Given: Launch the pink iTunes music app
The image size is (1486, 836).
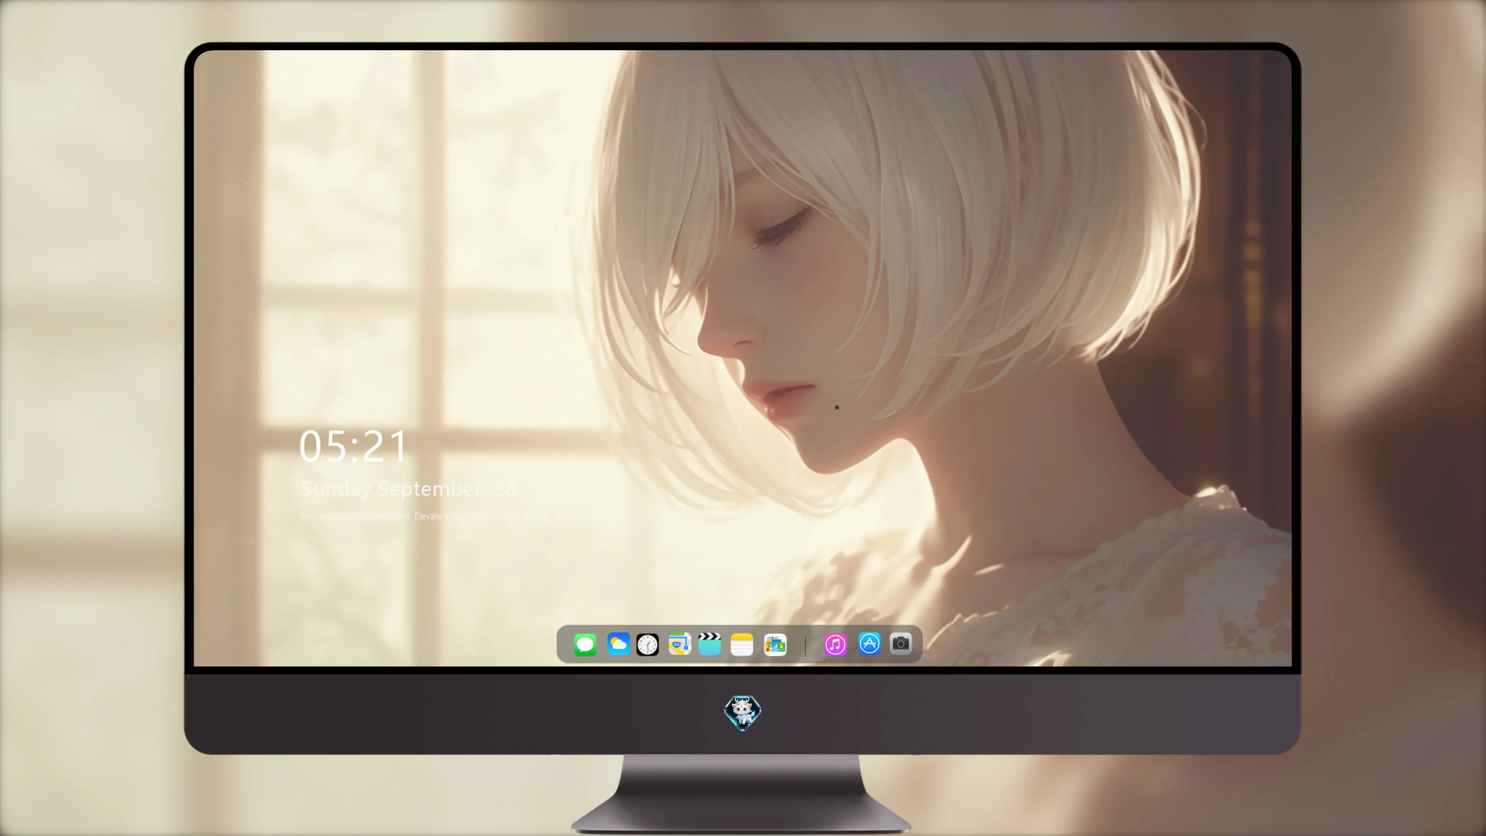Looking at the screenshot, I should point(835,644).
